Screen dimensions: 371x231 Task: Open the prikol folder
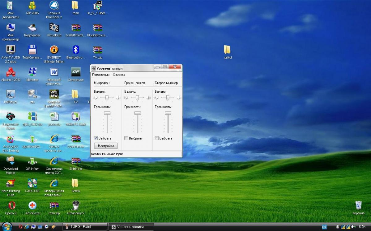(x=227, y=50)
